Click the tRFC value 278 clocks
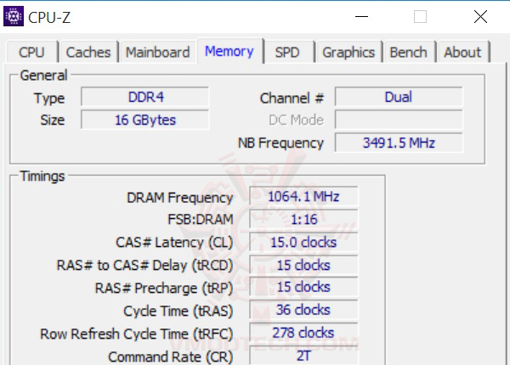The width and height of the screenshot is (510, 365). click(x=303, y=333)
